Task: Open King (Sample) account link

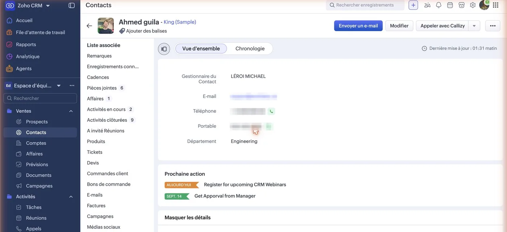Action: 180,22
